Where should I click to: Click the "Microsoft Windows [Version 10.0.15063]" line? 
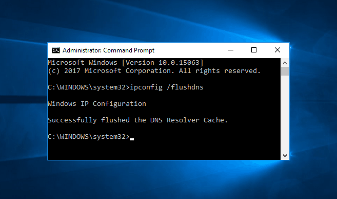point(126,63)
